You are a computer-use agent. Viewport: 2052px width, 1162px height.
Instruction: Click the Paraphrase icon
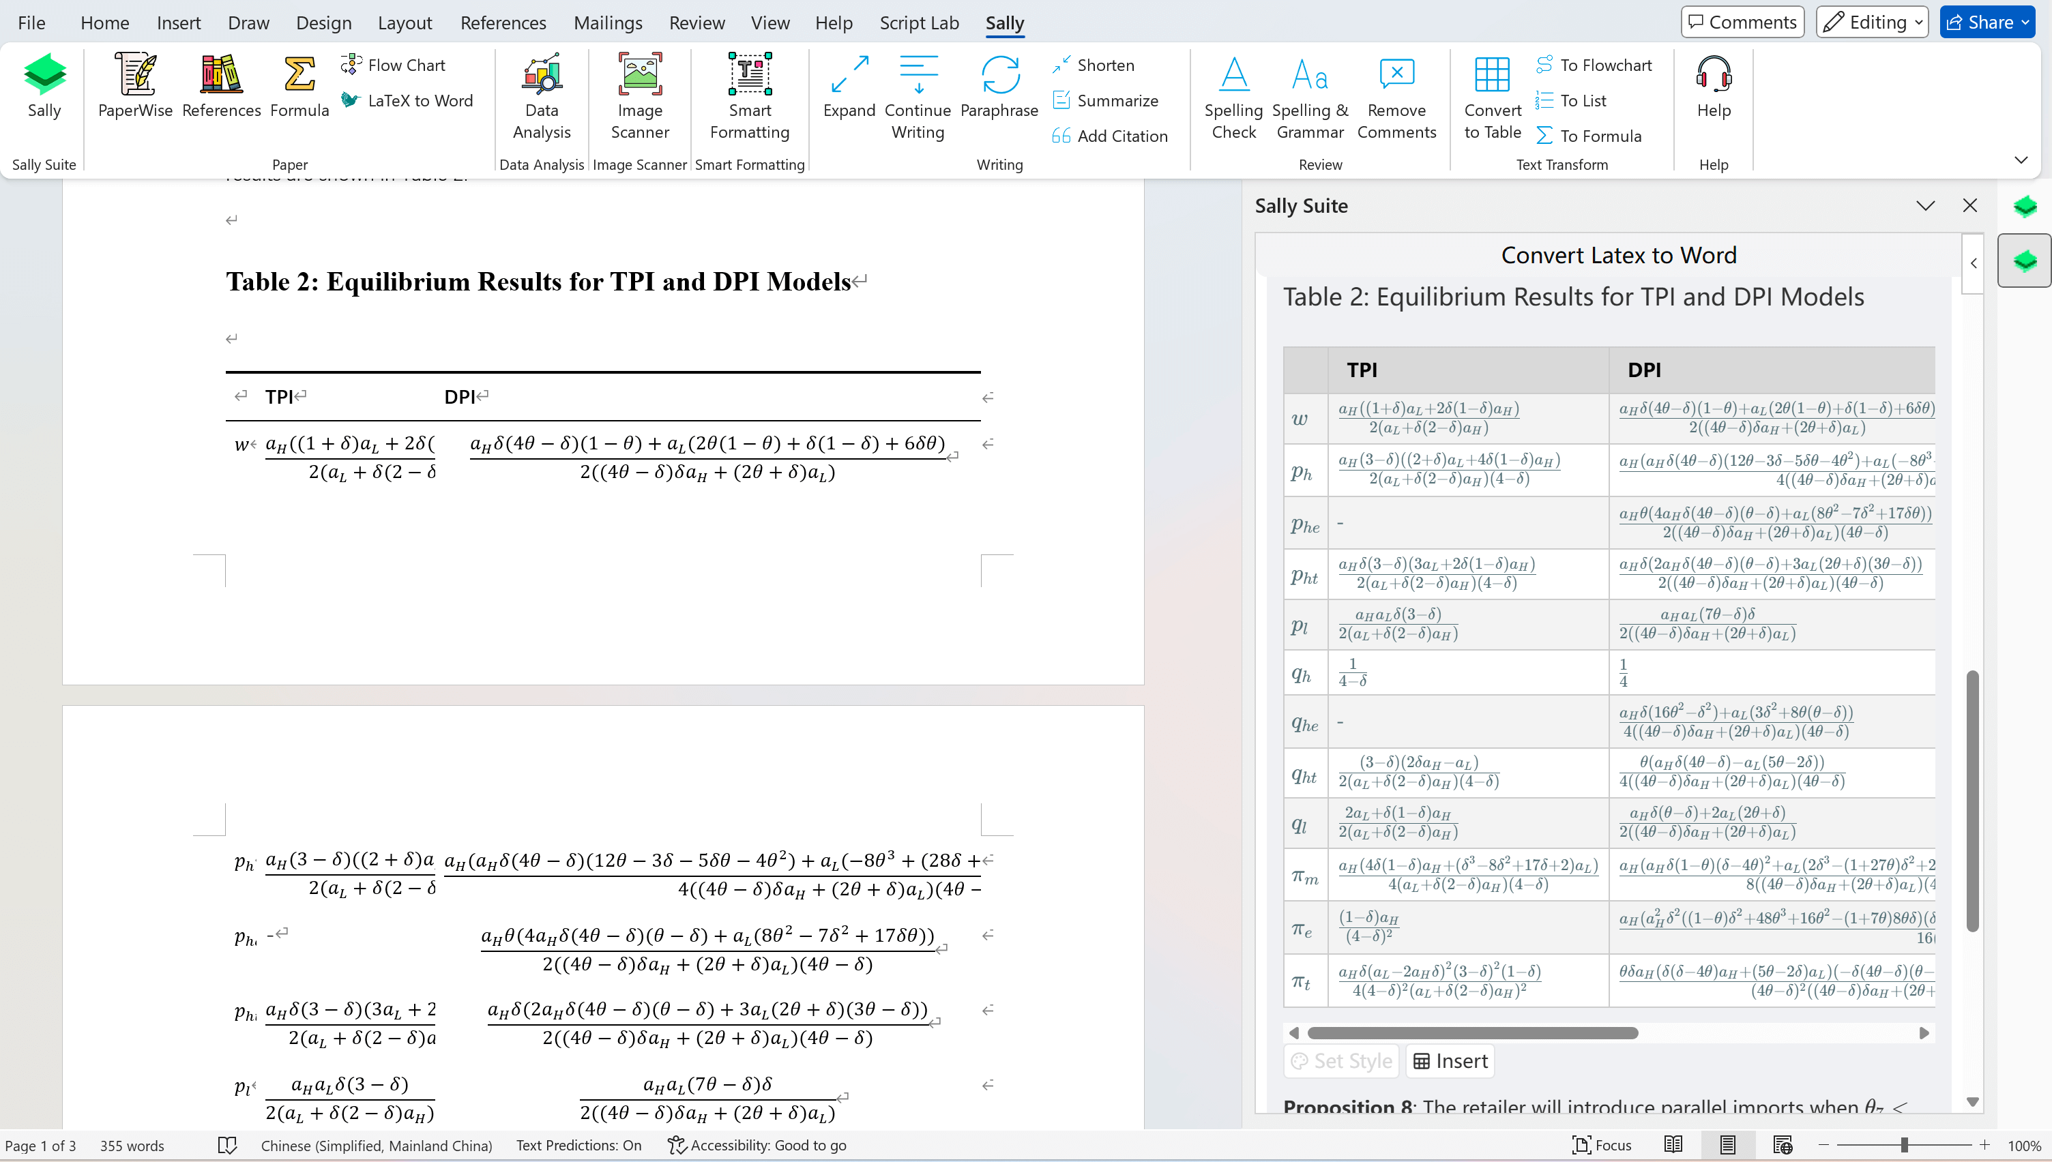tap(999, 86)
